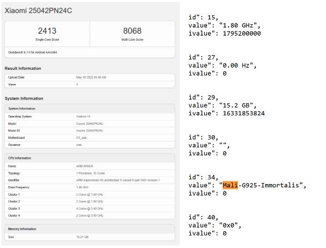The image size is (326, 248).
Task: Click the 'Topology' label
Action: pos(14,174)
